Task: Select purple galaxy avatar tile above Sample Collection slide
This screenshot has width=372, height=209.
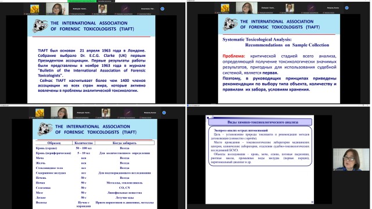Action: 312,8
